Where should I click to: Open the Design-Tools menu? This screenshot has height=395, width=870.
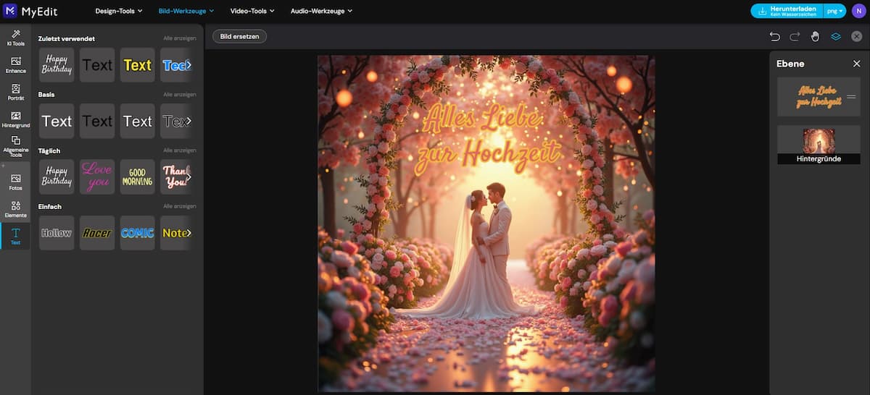coord(119,11)
